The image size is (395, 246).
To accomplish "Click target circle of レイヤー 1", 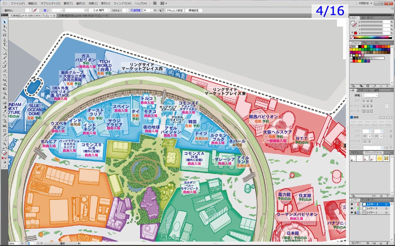I will [x=386, y=212].
